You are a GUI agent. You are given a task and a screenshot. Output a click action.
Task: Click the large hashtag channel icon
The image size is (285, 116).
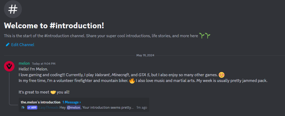click(13, 9)
